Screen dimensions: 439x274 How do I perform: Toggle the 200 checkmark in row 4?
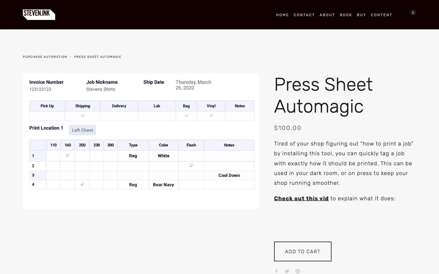tap(82, 184)
